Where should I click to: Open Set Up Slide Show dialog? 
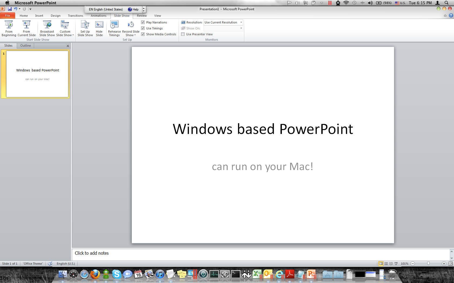pos(85,28)
